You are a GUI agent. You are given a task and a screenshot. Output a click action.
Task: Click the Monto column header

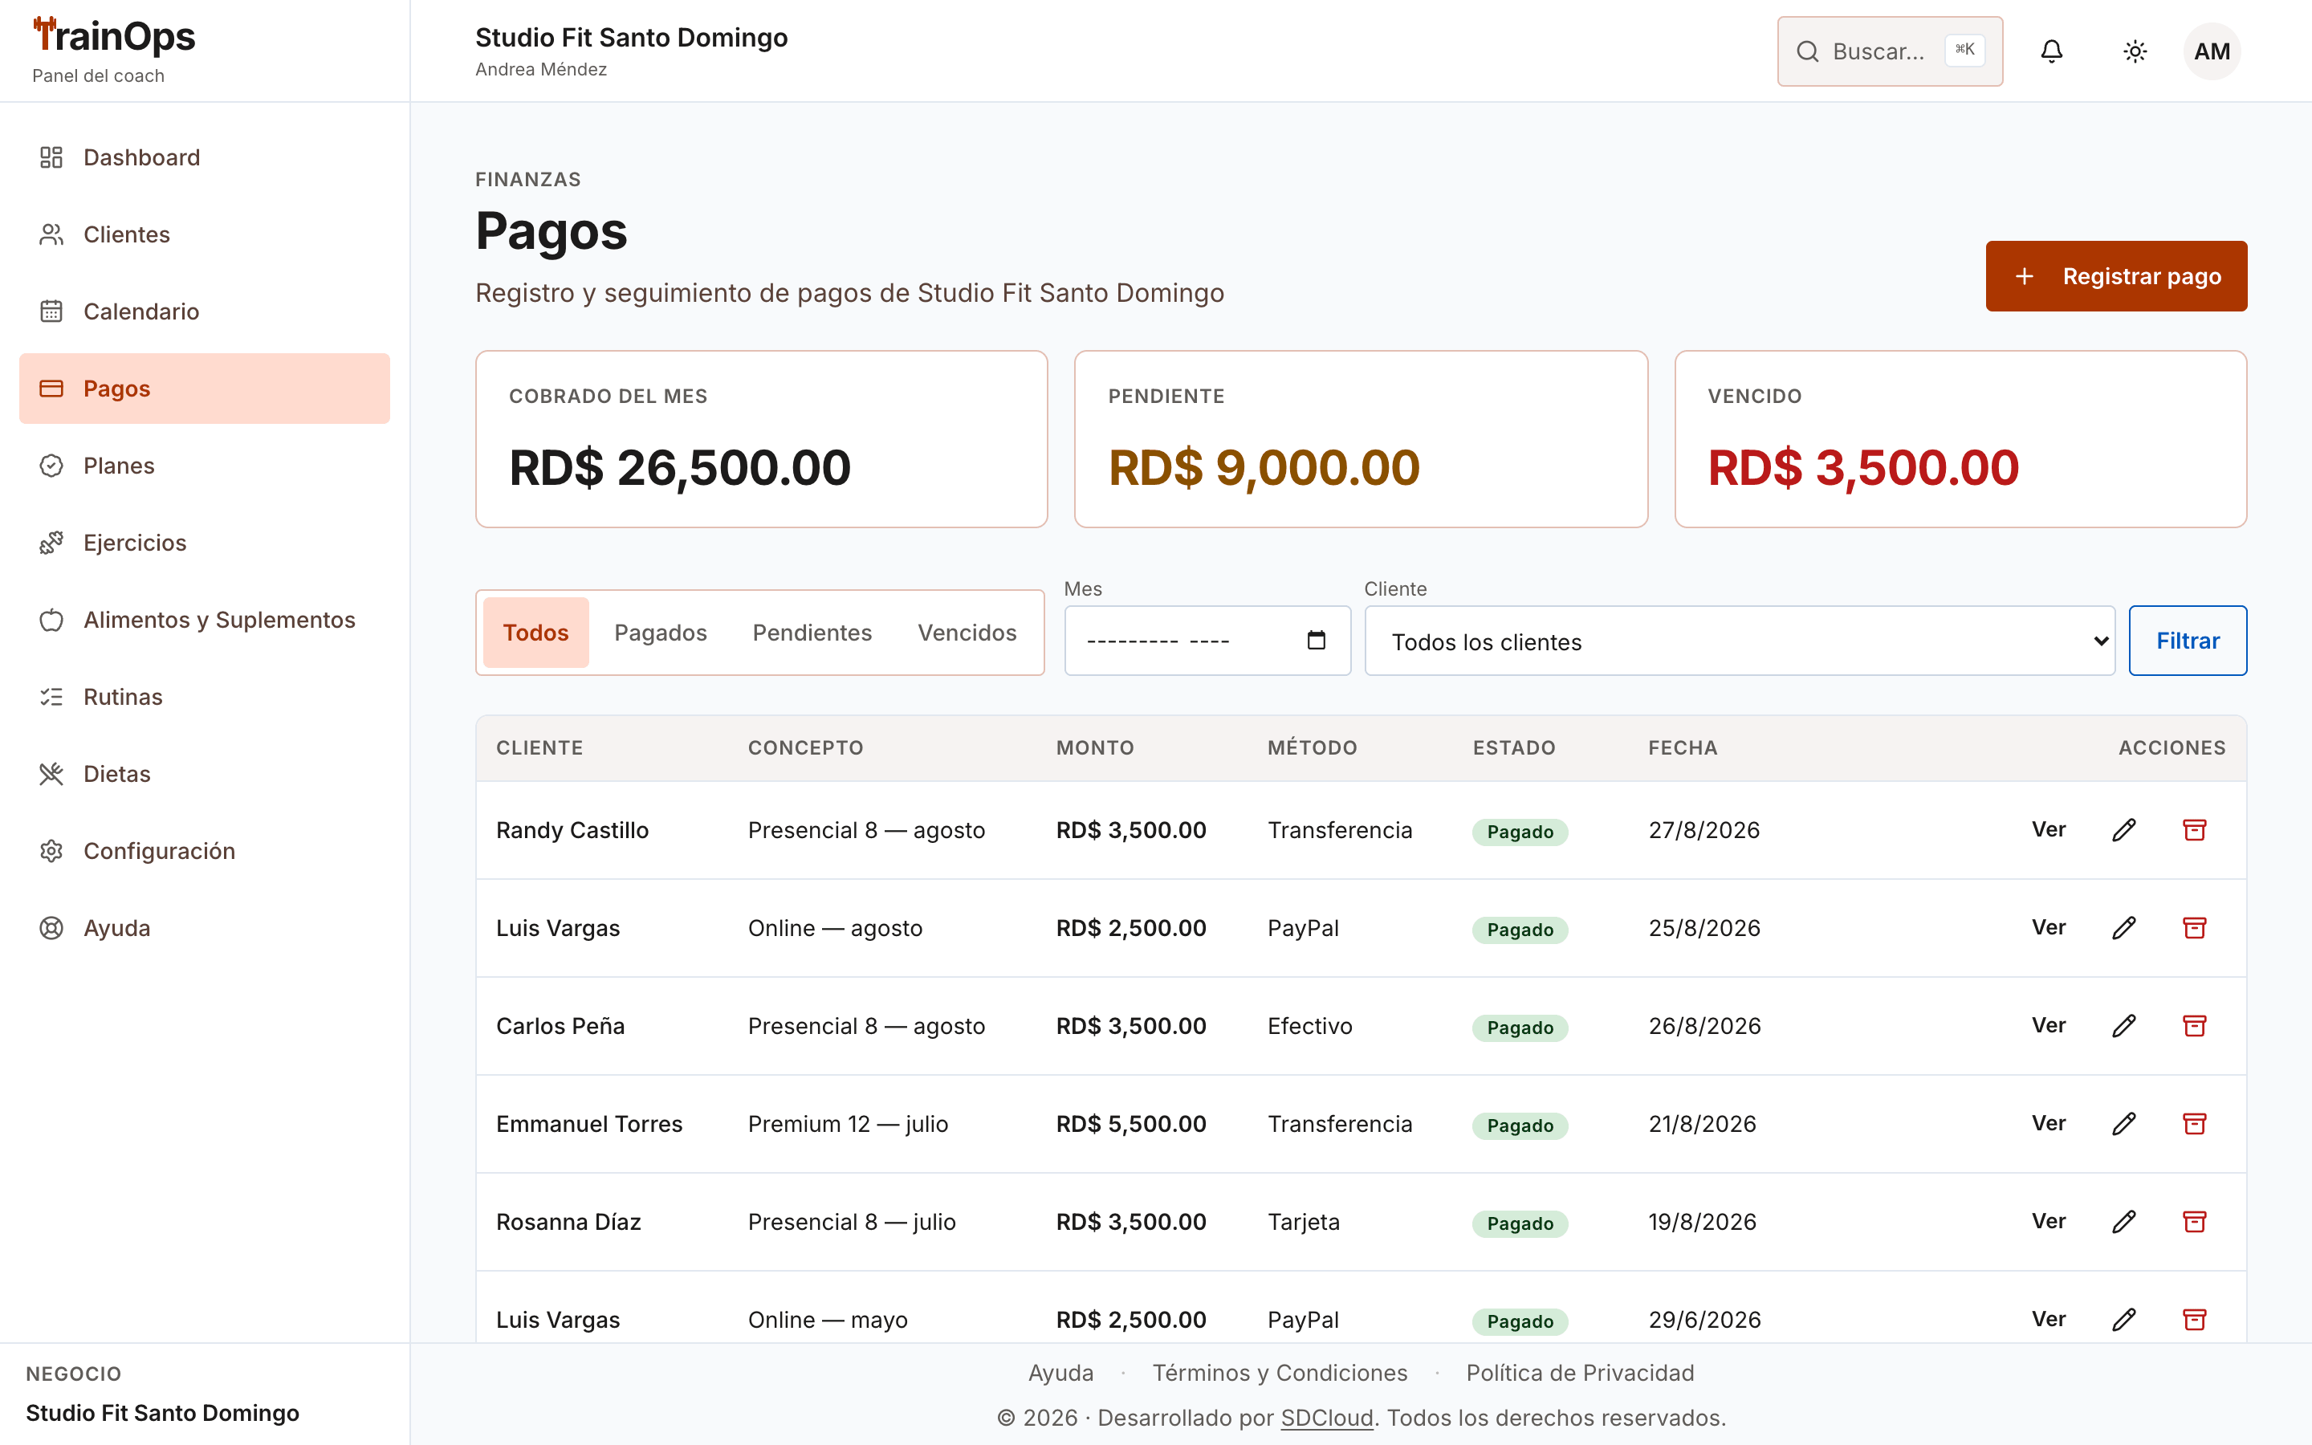[x=1095, y=748]
